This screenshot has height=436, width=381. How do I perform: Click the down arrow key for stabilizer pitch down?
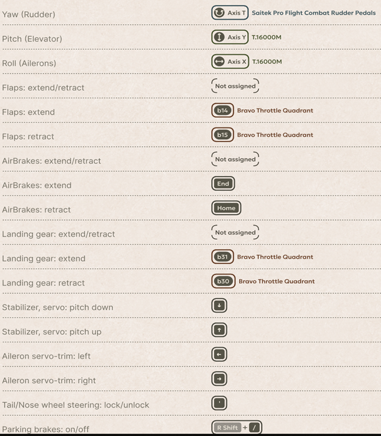coord(219,306)
